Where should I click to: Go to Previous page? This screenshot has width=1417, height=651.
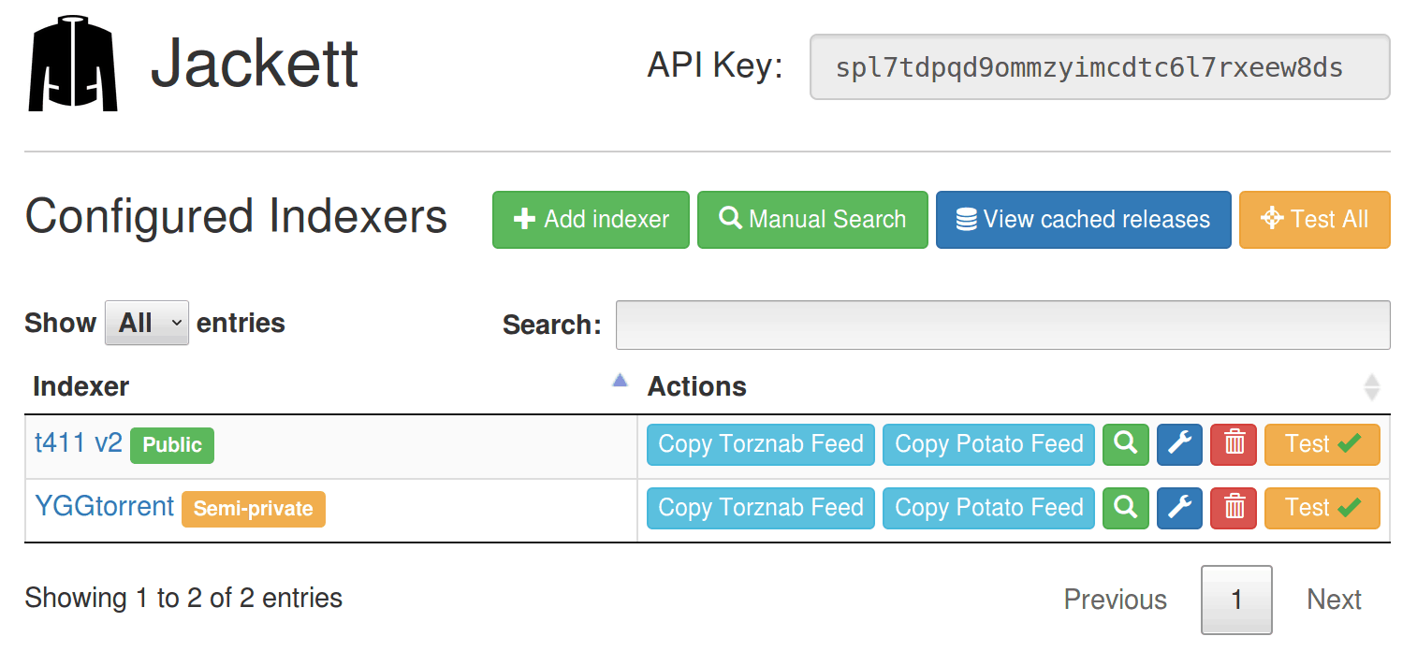(1116, 600)
